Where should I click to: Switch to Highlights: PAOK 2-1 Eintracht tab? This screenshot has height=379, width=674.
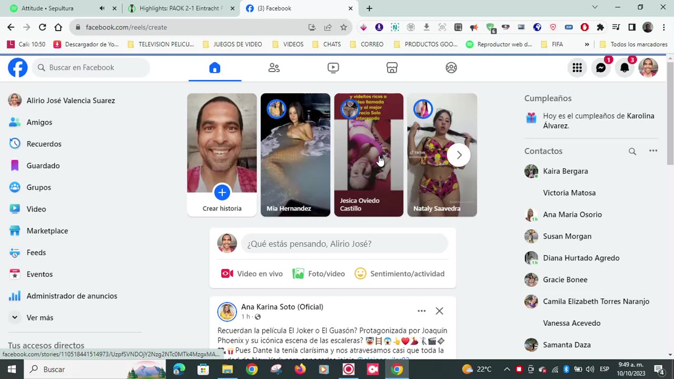182,8
